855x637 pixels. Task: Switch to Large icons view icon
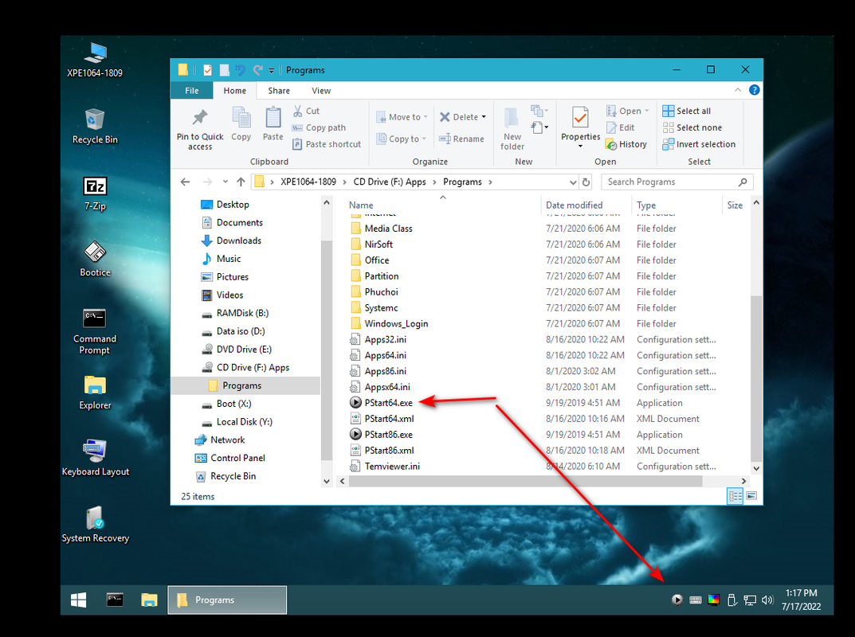click(751, 496)
